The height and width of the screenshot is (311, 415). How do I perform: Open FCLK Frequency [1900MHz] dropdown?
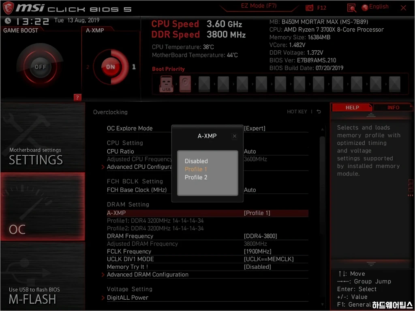point(257,251)
